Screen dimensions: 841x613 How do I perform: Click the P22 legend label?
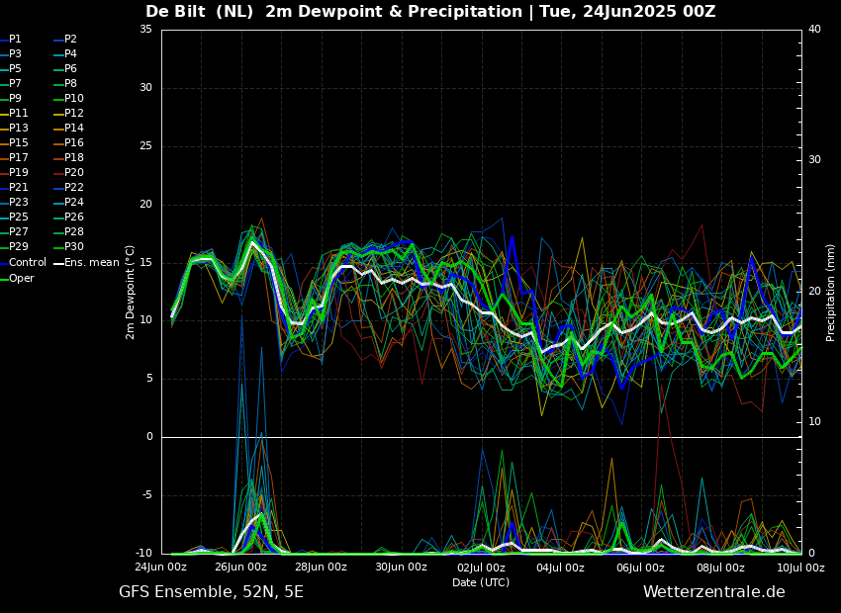pos(73,188)
